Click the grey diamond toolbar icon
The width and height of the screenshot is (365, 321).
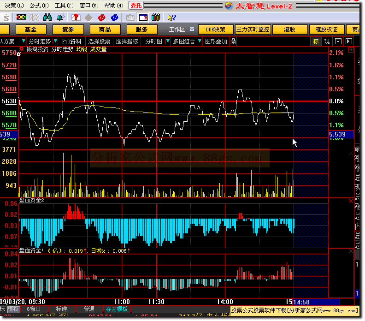[x=88, y=18]
